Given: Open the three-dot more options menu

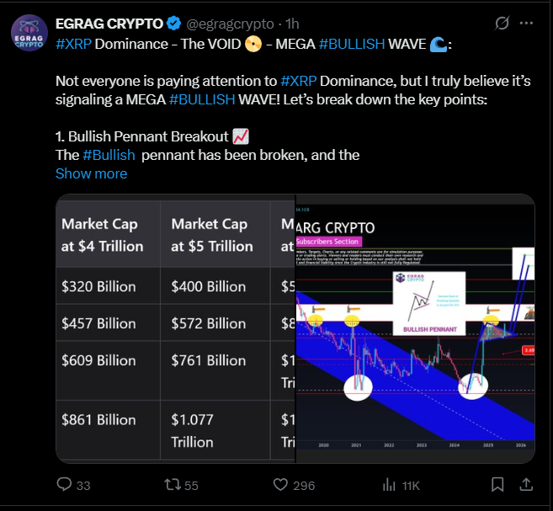Looking at the screenshot, I should (526, 24).
